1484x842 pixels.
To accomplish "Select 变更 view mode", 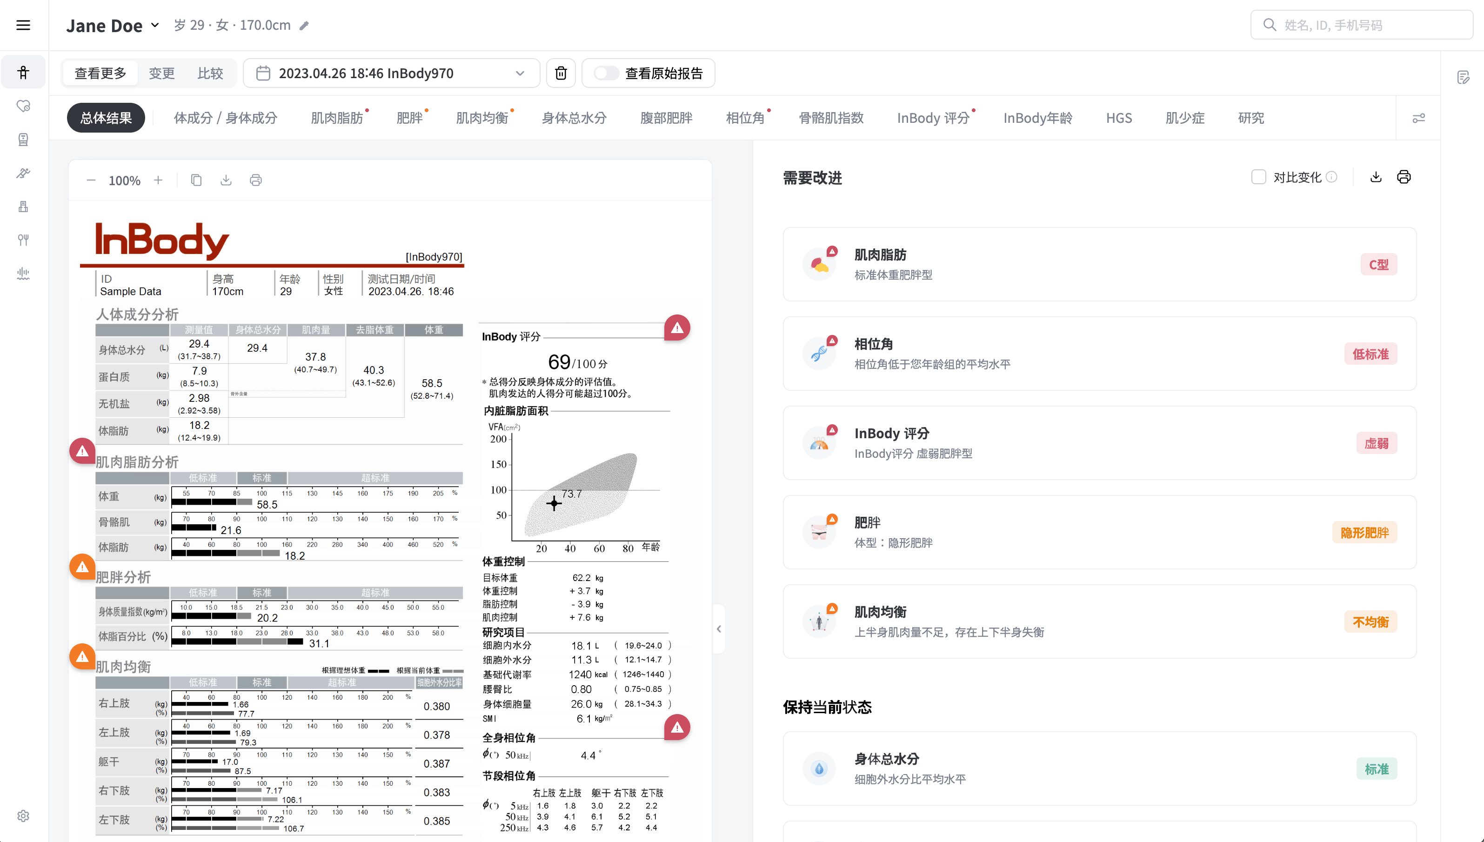I will tap(162, 74).
